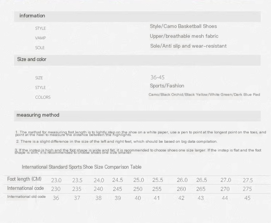Viewport: 271px width, 223px height.
Task: Select size 42 in old code row
Action: [181, 198]
